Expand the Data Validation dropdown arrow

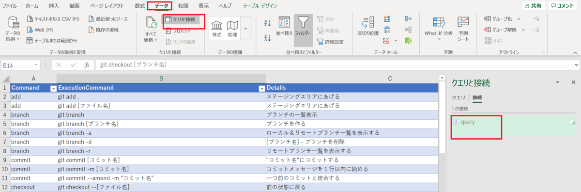tap(396, 41)
